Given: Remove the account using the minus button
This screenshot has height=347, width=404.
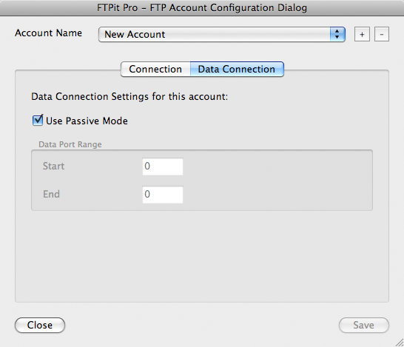Looking at the screenshot, I should [x=382, y=34].
